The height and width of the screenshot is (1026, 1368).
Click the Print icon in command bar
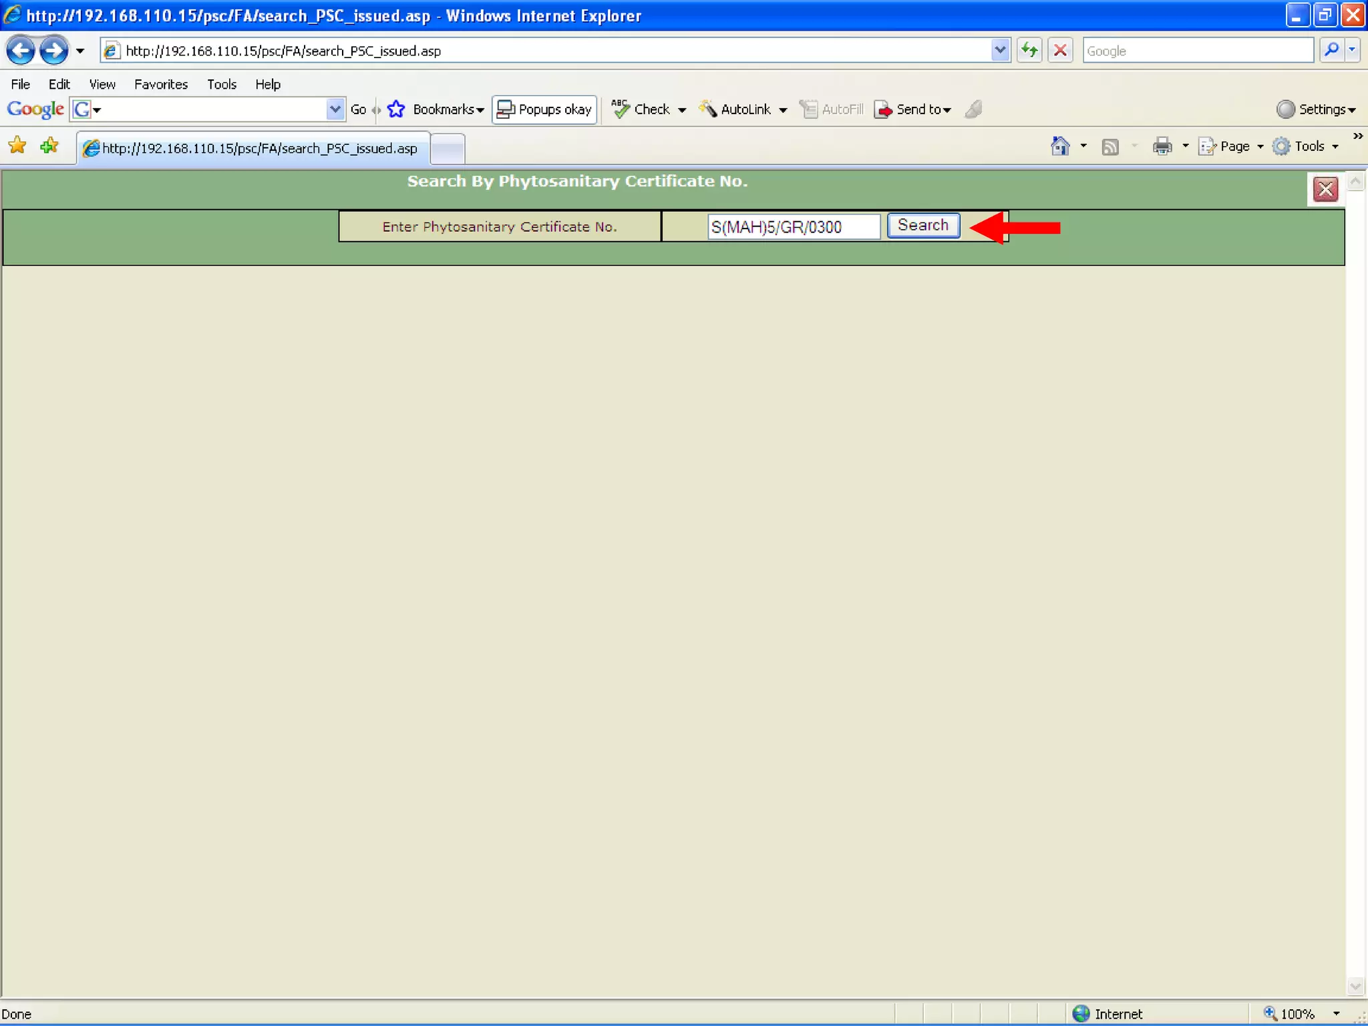pyautogui.click(x=1162, y=146)
